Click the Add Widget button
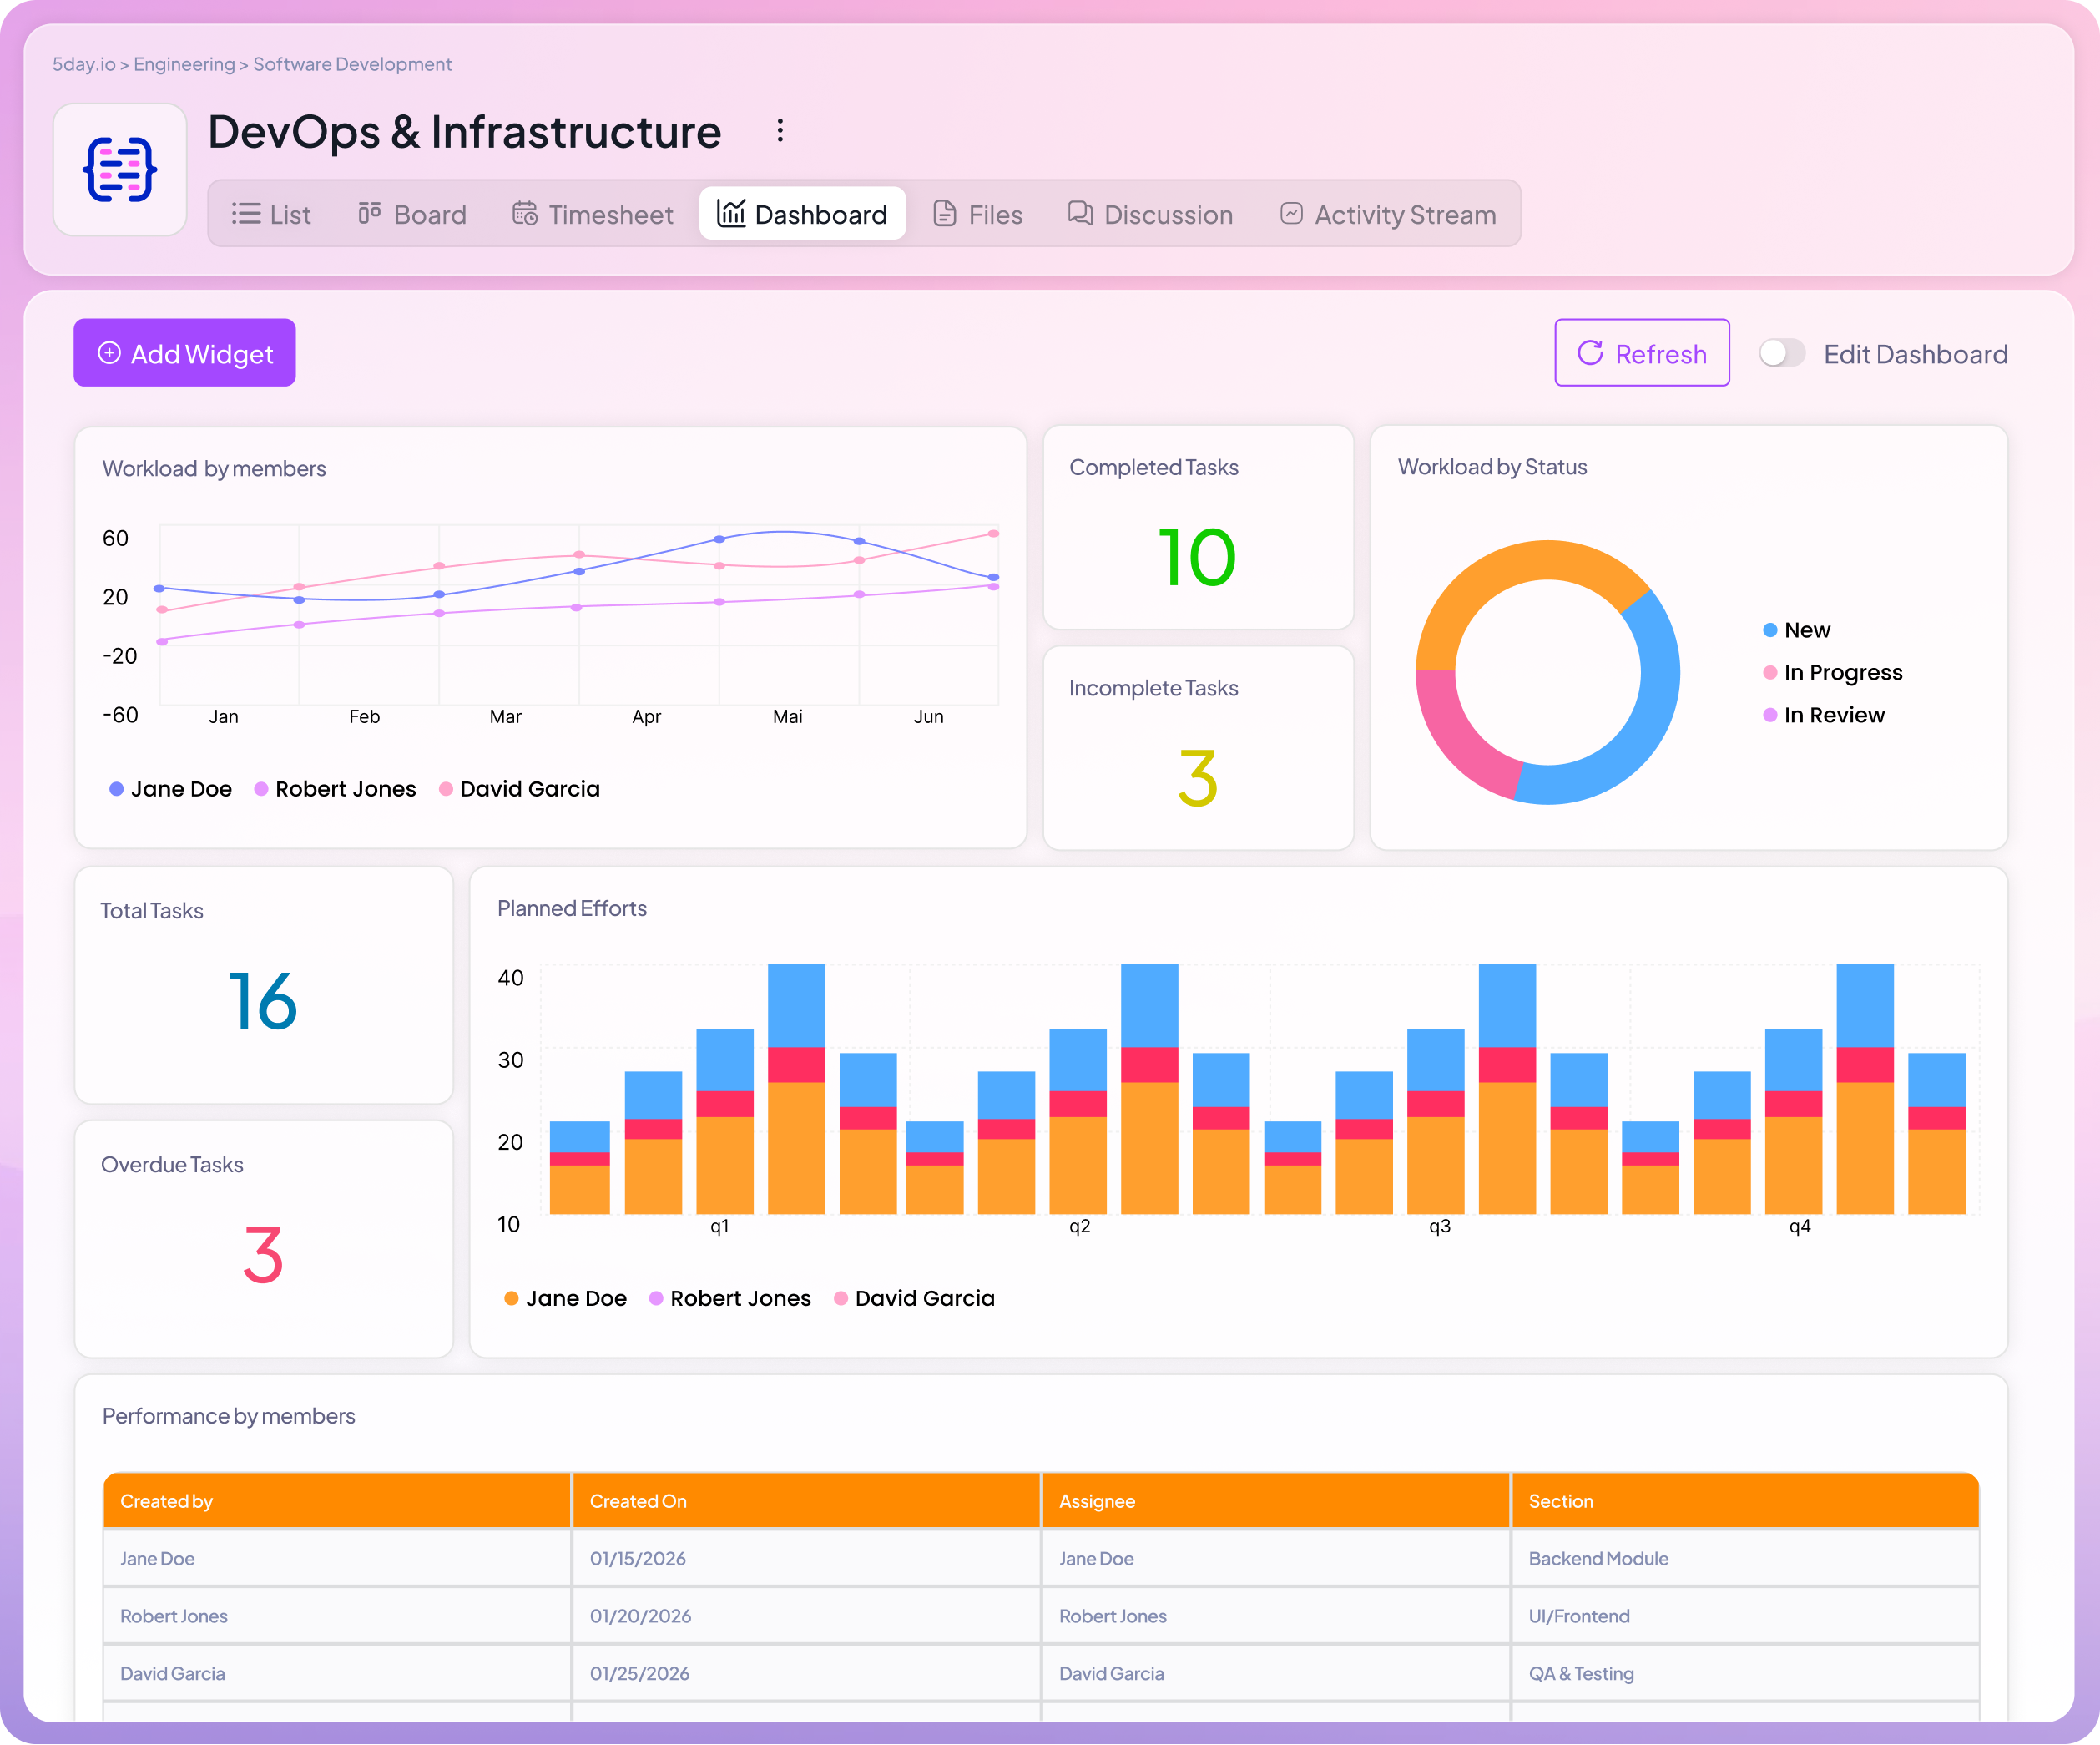2100x1745 pixels. point(184,352)
